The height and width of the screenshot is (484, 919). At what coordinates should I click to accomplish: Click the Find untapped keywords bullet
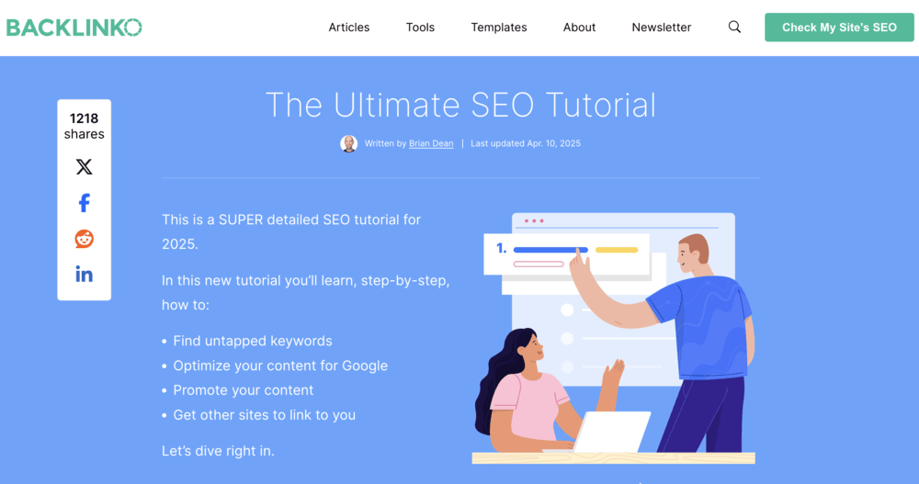coord(253,341)
